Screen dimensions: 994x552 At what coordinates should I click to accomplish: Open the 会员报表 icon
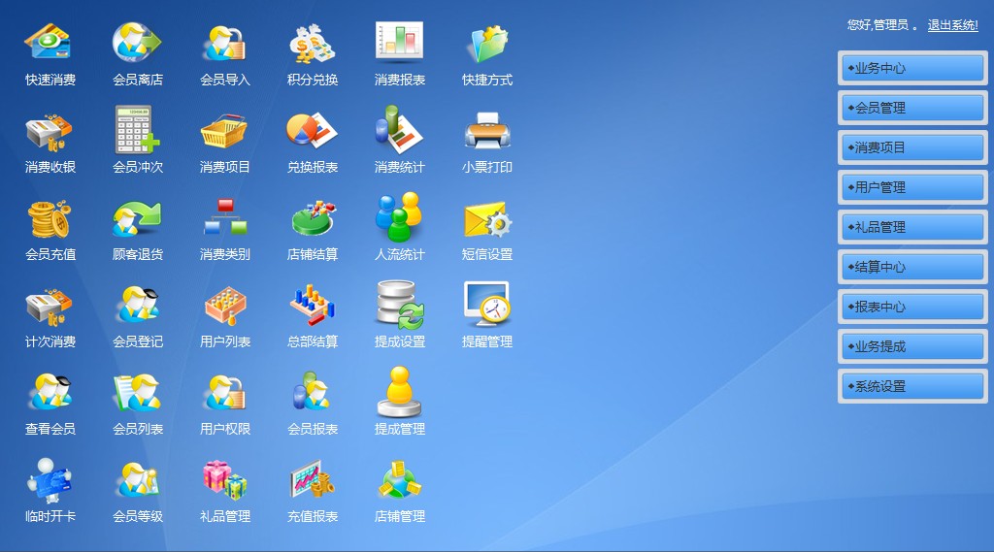click(312, 392)
